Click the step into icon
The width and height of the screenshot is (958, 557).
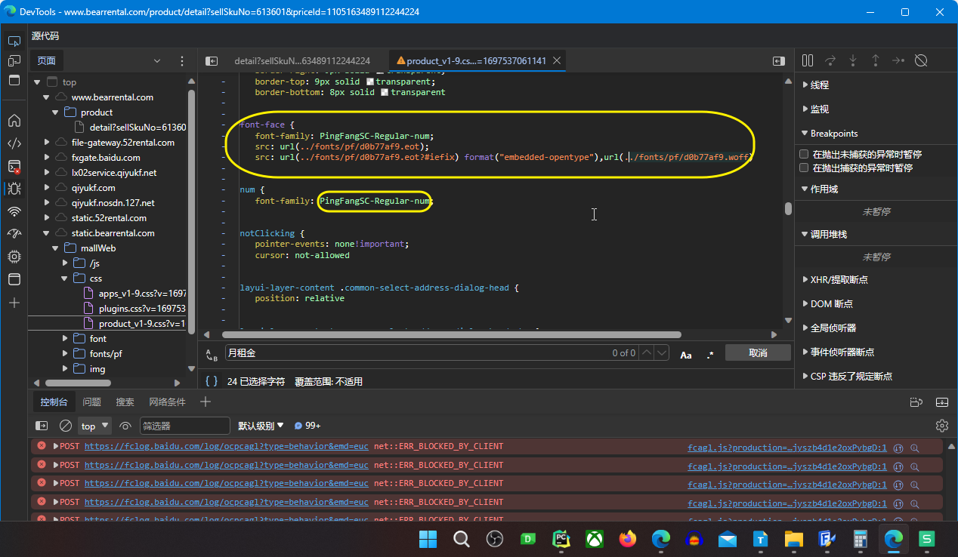point(853,60)
